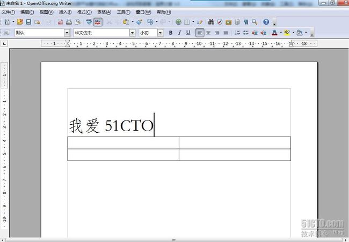Screen dimensions: 349x242
Task: Open the 表格(A) menu
Action: [104, 12]
